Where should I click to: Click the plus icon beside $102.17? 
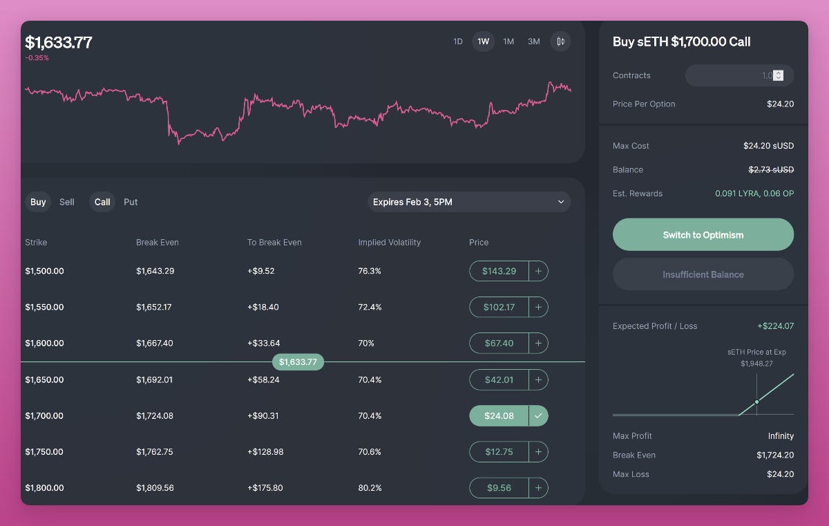(538, 307)
